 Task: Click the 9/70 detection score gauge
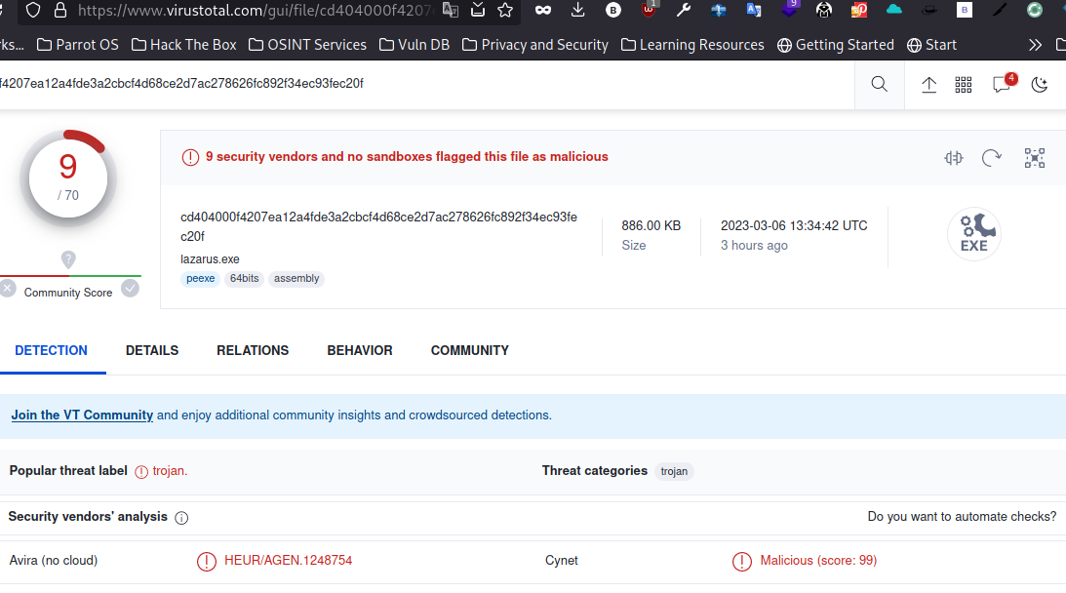tap(68, 178)
